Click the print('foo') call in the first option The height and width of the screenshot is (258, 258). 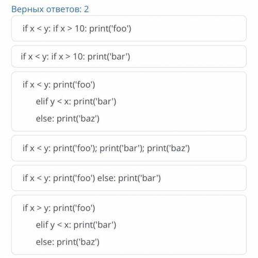110,28
